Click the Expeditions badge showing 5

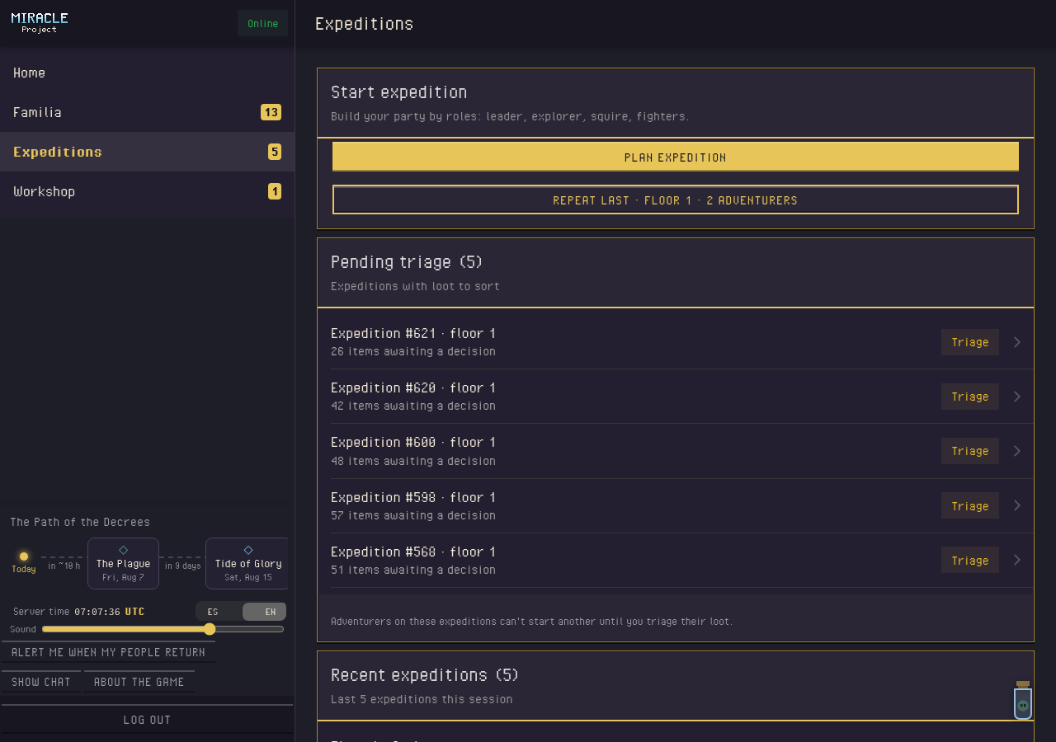click(275, 152)
